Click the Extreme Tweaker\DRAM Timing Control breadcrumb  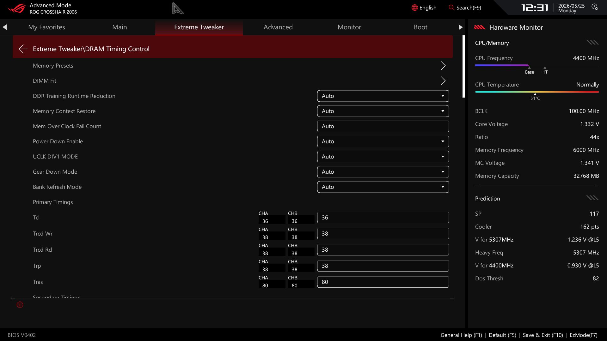[x=91, y=49]
